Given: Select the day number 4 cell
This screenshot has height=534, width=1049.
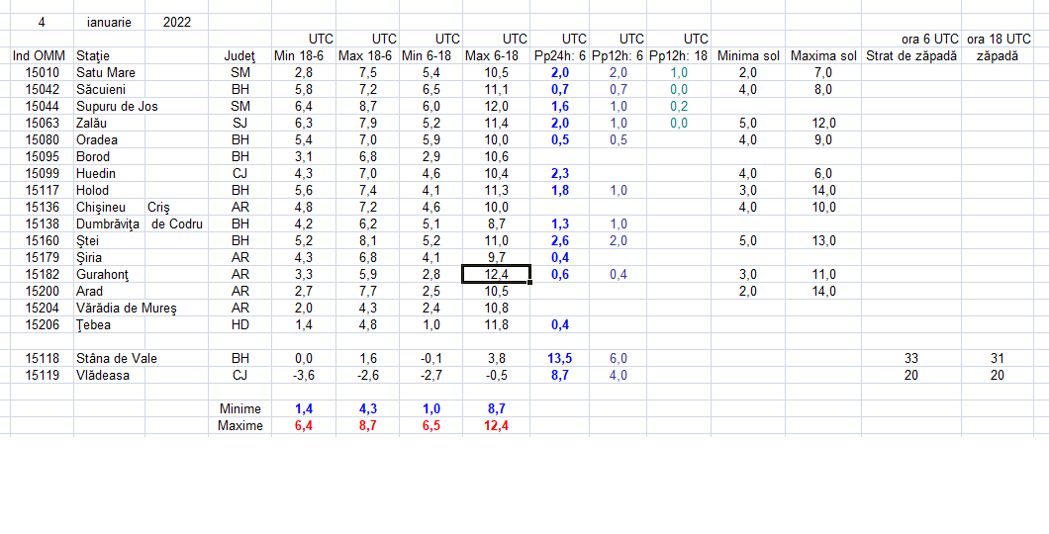Looking at the screenshot, I should [42, 22].
